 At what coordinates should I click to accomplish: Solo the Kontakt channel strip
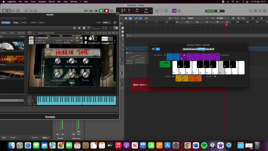click(x=62, y=134)
